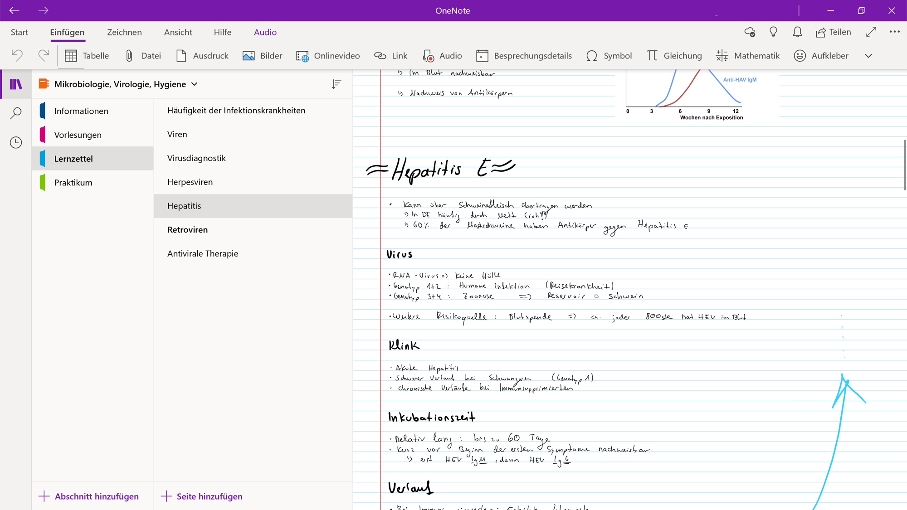Attach a Datei to the note
This screenshot has height=510, width=907.
pos(143,55)
